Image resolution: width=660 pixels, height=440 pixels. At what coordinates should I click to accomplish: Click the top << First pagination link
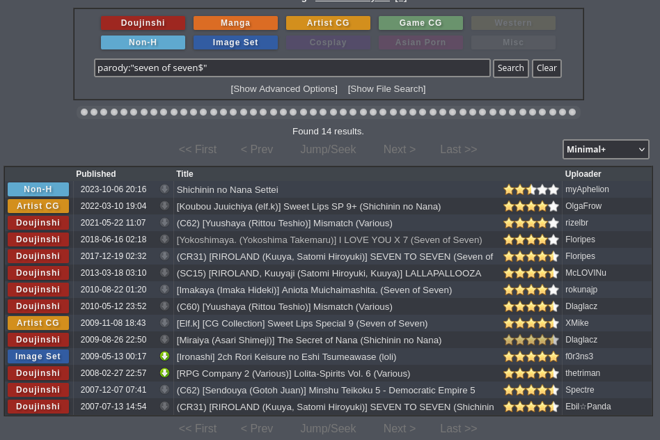pos(198,149)
